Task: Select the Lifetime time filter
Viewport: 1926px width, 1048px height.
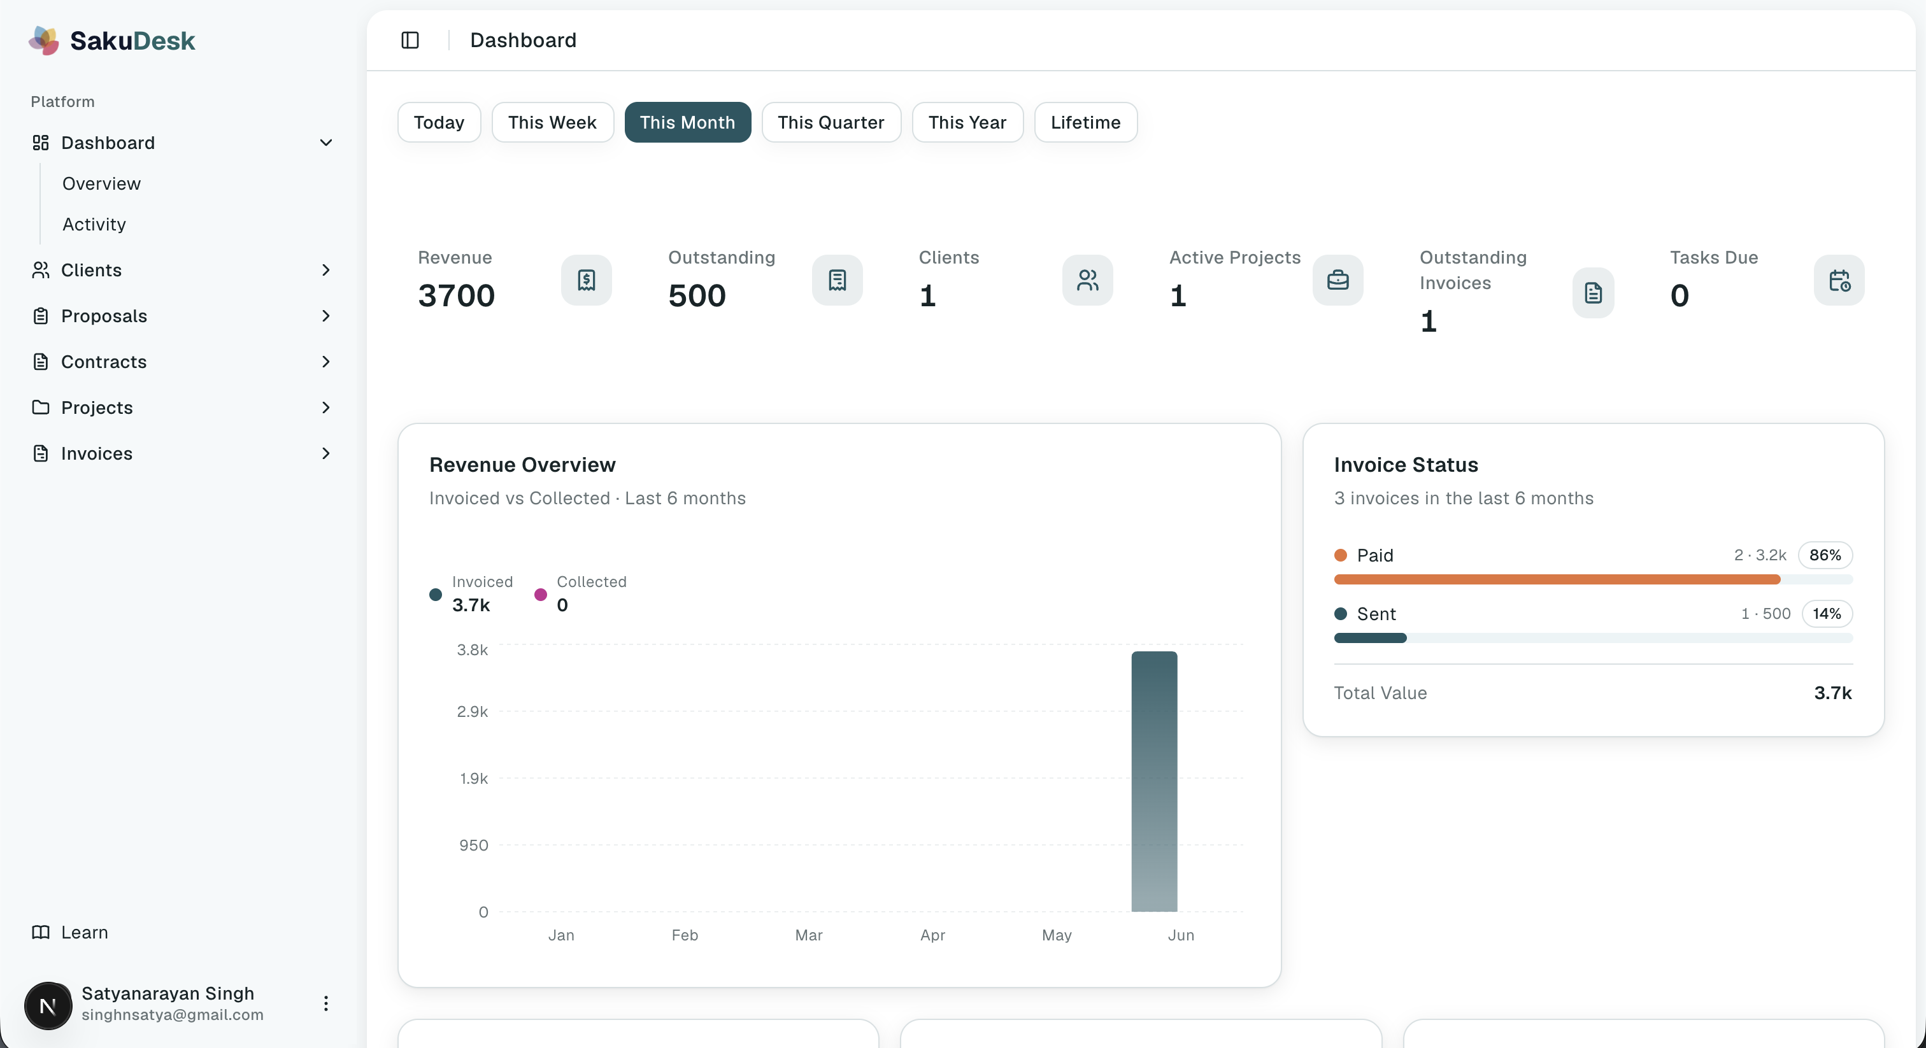Action: [x=1086, y=122]
